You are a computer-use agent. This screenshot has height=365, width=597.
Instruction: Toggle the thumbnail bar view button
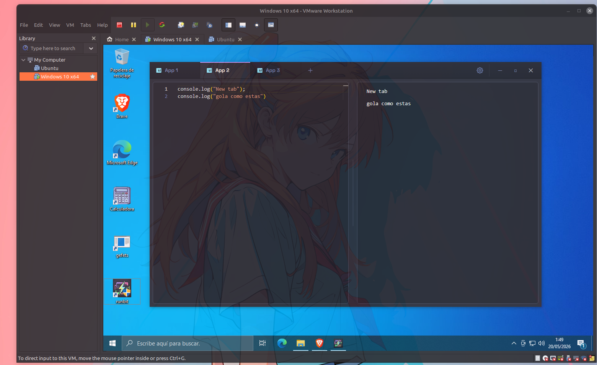243,25
